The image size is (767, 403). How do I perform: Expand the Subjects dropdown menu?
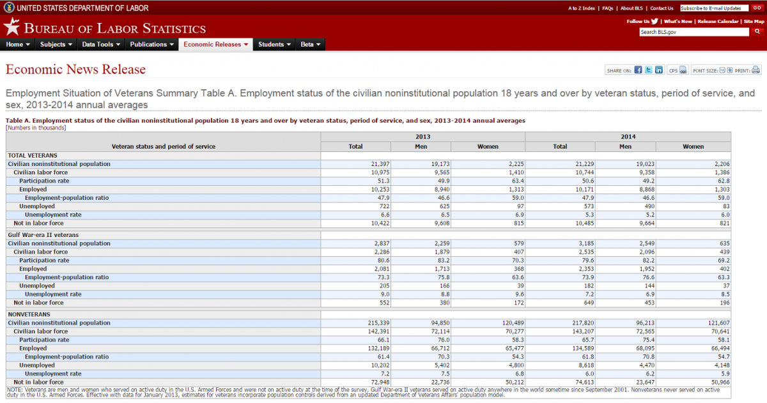point(56,45)
